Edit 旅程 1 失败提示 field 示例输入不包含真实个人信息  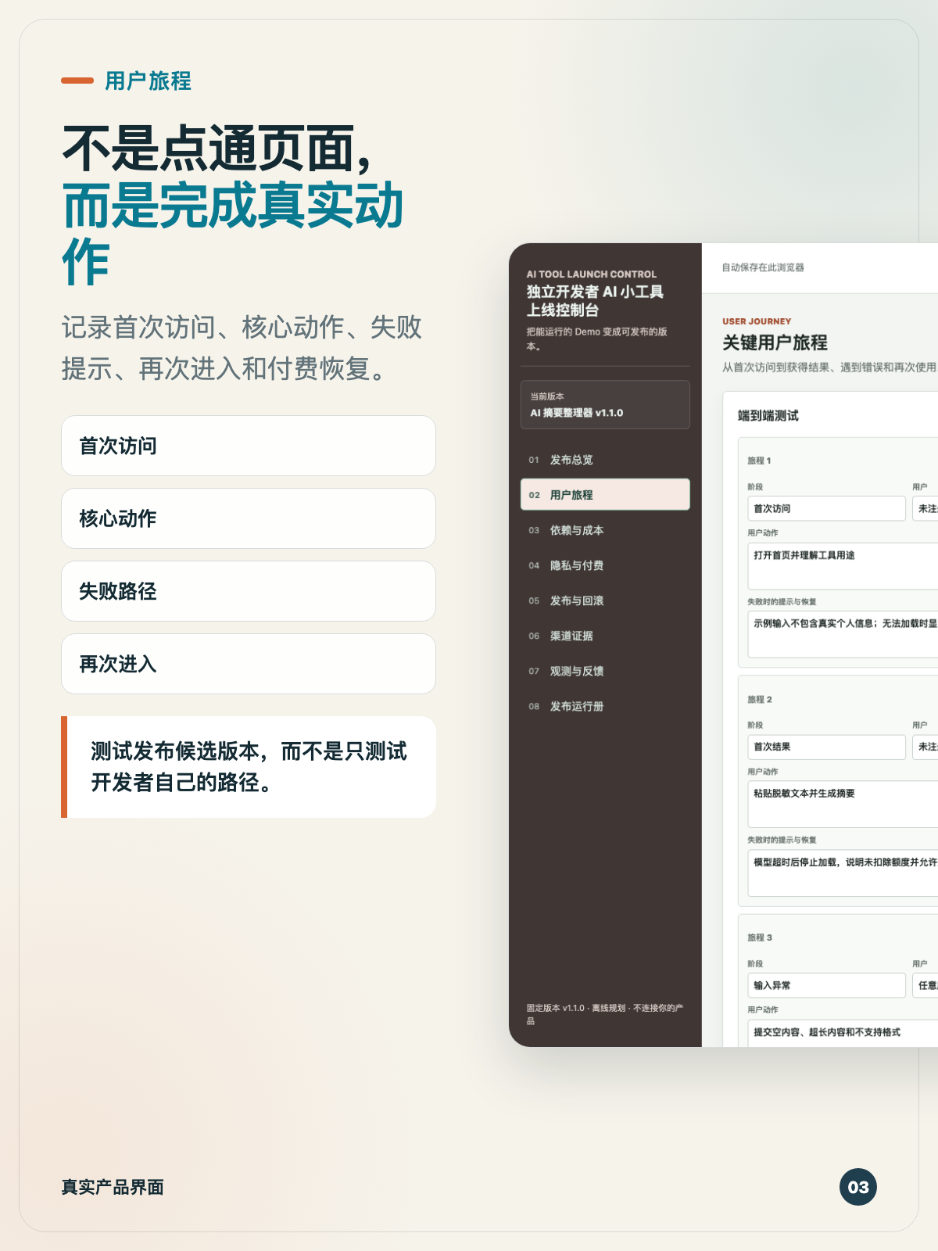(843, 634)
